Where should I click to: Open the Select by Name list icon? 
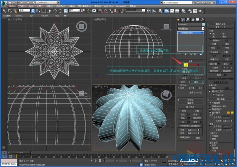pyautogui.click(x=38, y=11)
